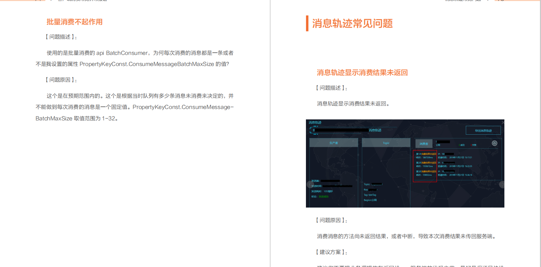Click the delivery time ending 15:36:18
This screenshot has width=541, height=267.
point(455,175)
